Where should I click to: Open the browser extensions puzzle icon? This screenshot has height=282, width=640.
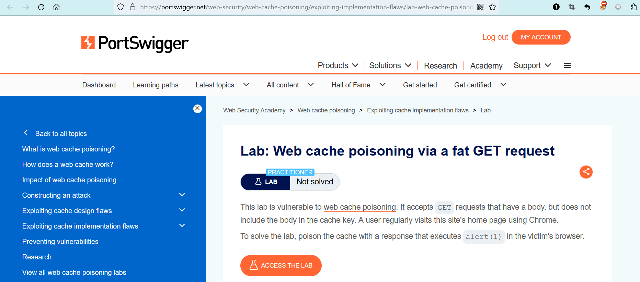pos(633,7)
